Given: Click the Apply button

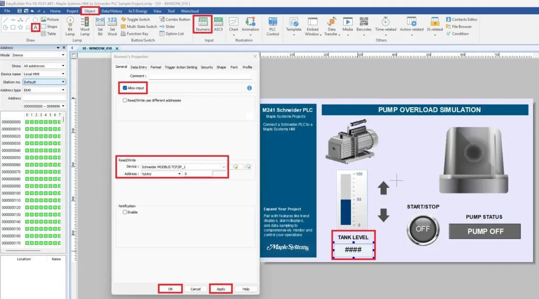Looking at the screenshot, I should point(221,289).
